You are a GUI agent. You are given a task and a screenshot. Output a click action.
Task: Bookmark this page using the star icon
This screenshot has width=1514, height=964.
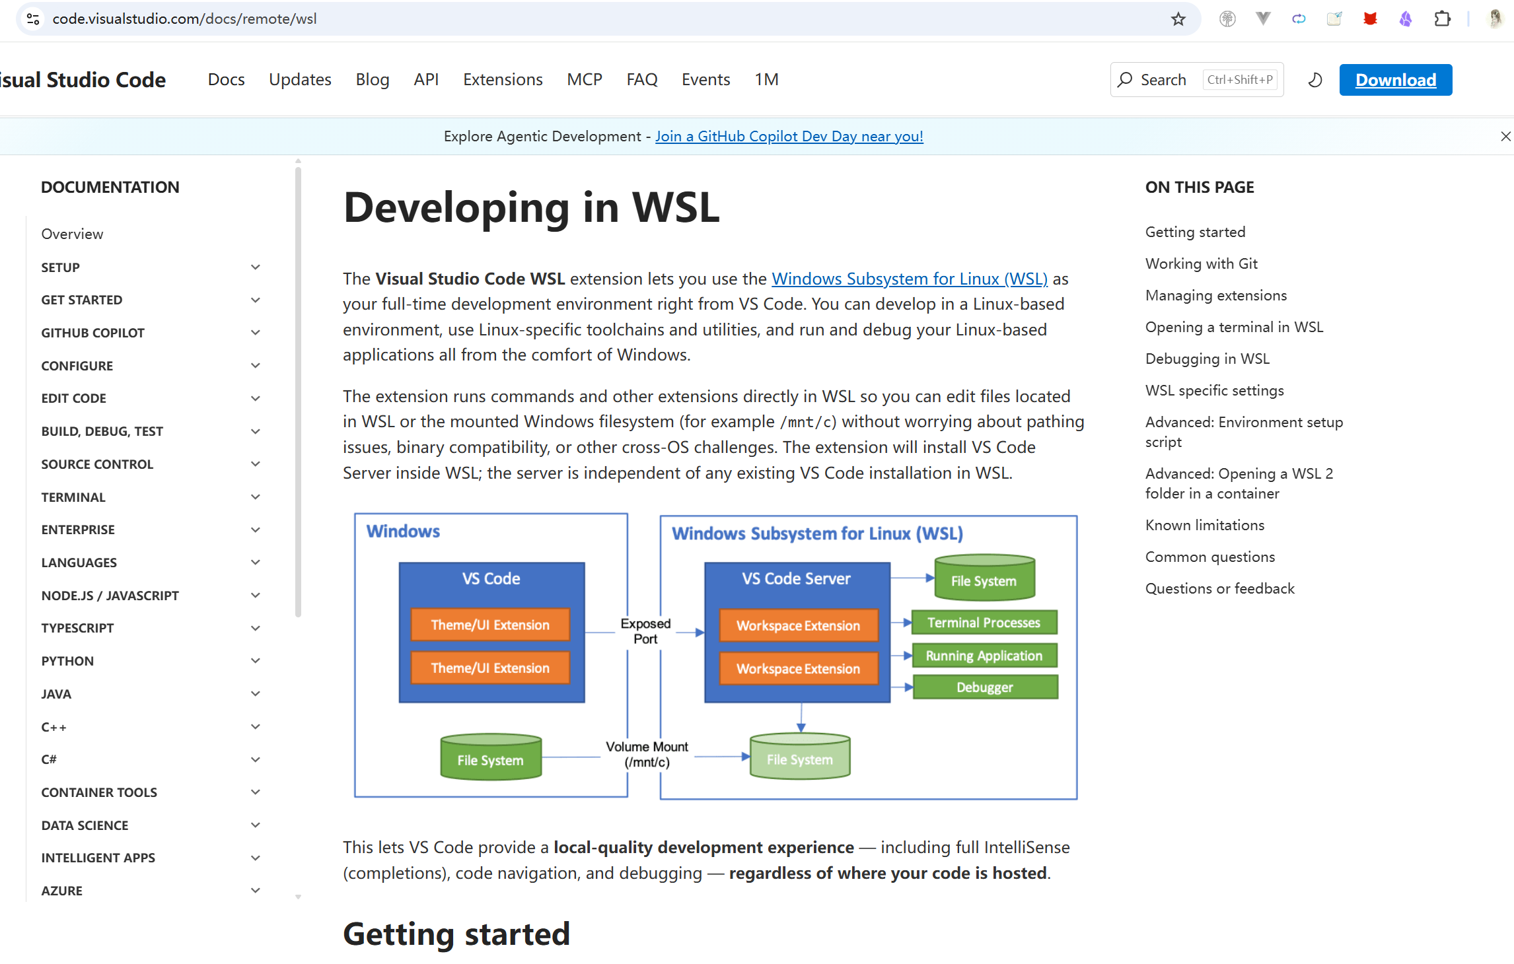1178,18
